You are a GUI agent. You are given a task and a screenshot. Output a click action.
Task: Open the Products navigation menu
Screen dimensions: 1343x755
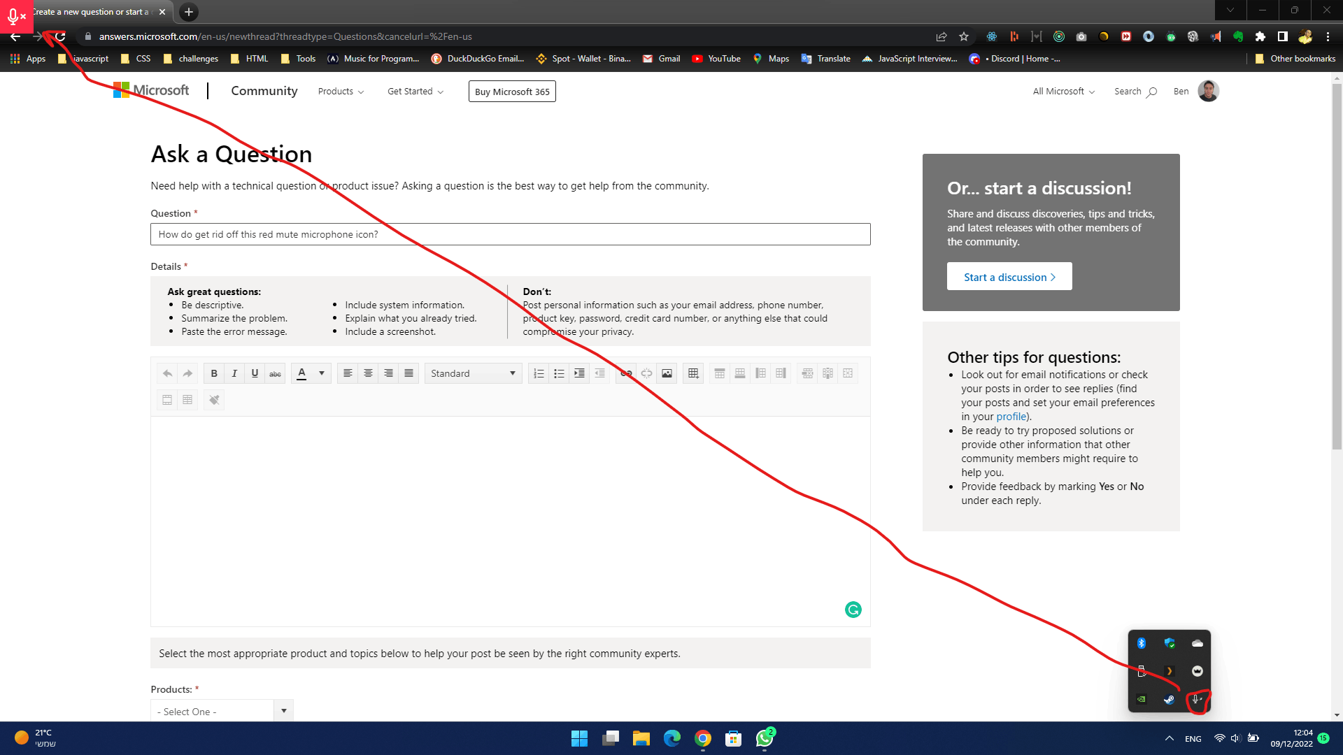[x=341, y=92]
